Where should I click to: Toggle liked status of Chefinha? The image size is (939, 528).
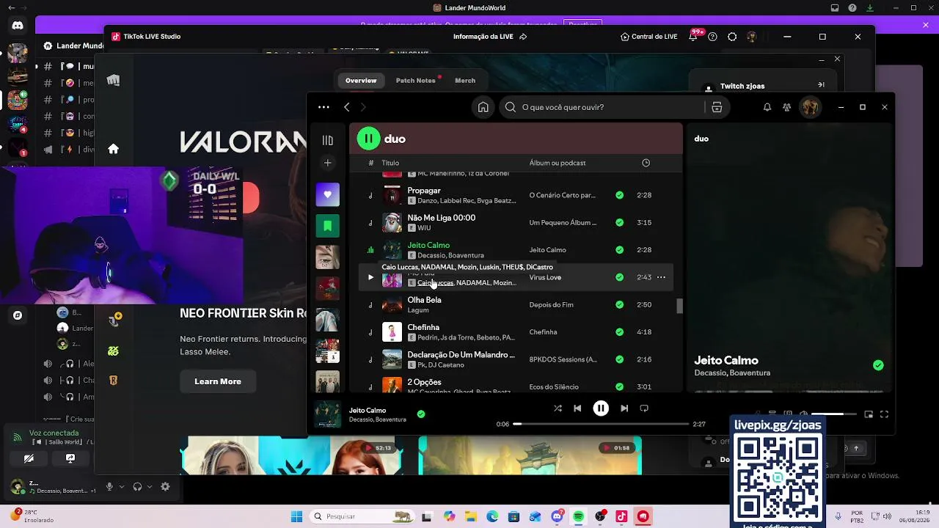pos(620,332)
